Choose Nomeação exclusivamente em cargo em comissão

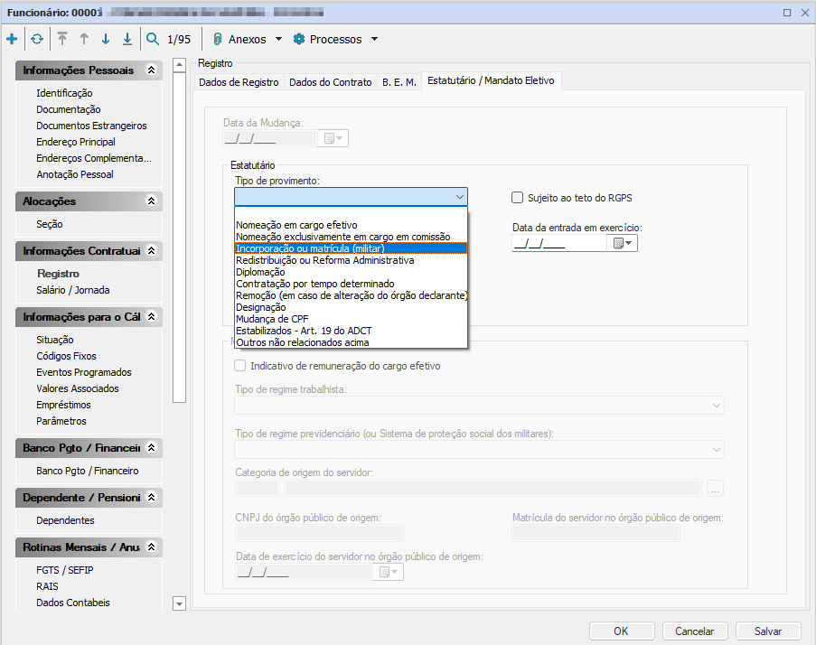point(352,237)
